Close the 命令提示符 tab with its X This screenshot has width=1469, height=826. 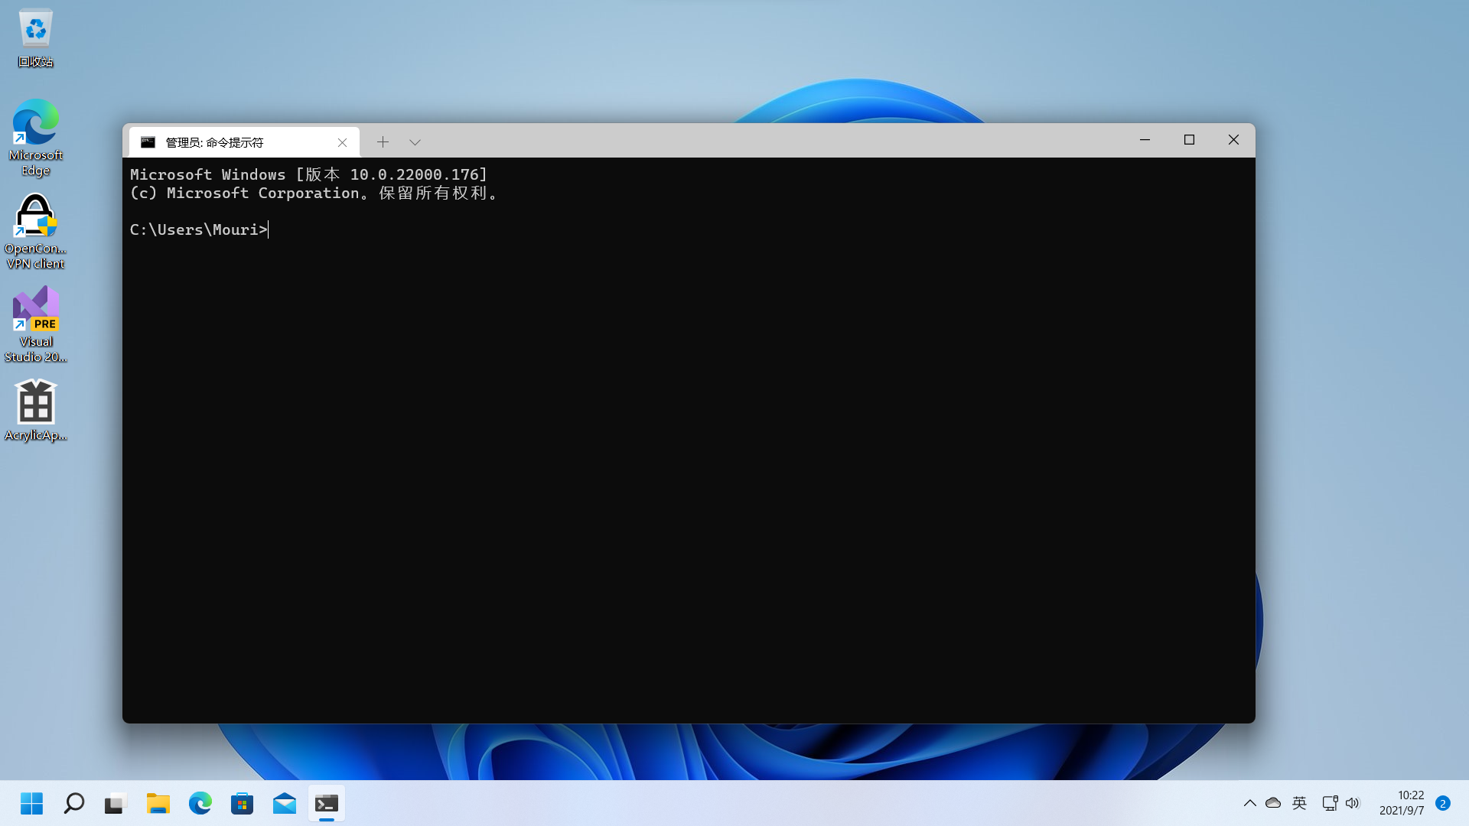(x=342, y=142)
